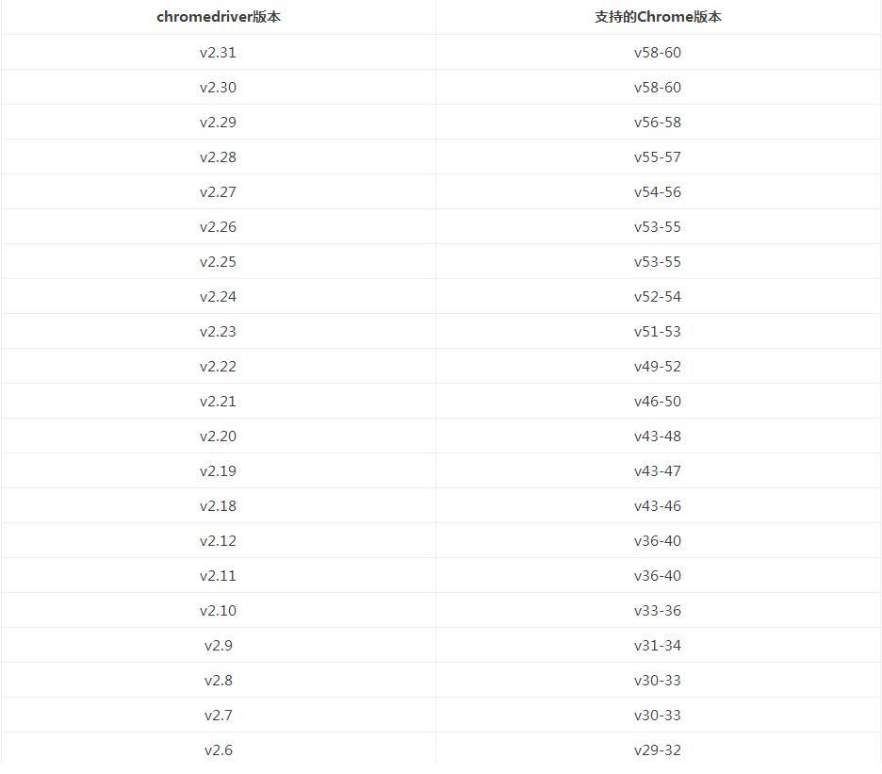Click the v2.28 chromedriver entry
The height and width of the screenshot is (774, 882).
click(218, 157)
